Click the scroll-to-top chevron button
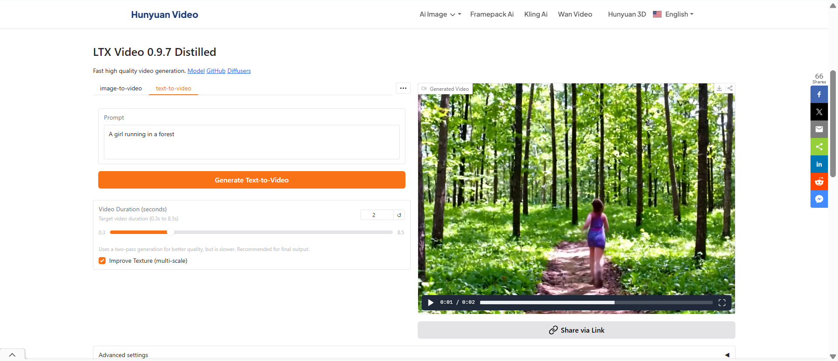 click(x=12, y=355)
